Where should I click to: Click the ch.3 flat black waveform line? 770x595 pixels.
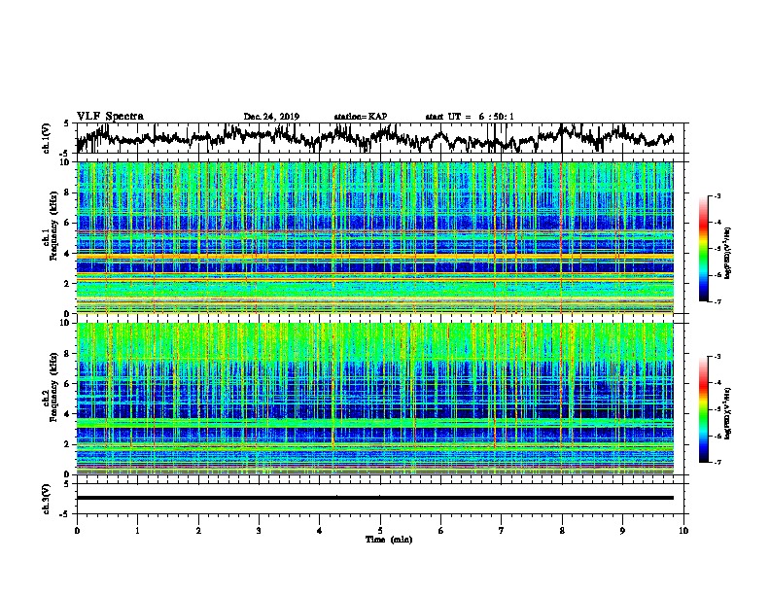374,498
